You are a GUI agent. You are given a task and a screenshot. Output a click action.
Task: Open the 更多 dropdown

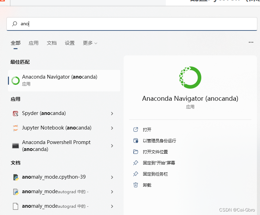(x=90, y=43)
